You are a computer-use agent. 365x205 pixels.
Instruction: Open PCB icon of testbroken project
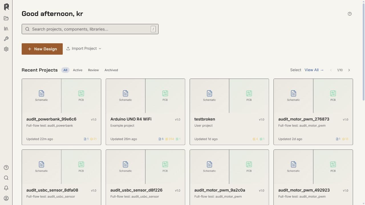[249, 93]
